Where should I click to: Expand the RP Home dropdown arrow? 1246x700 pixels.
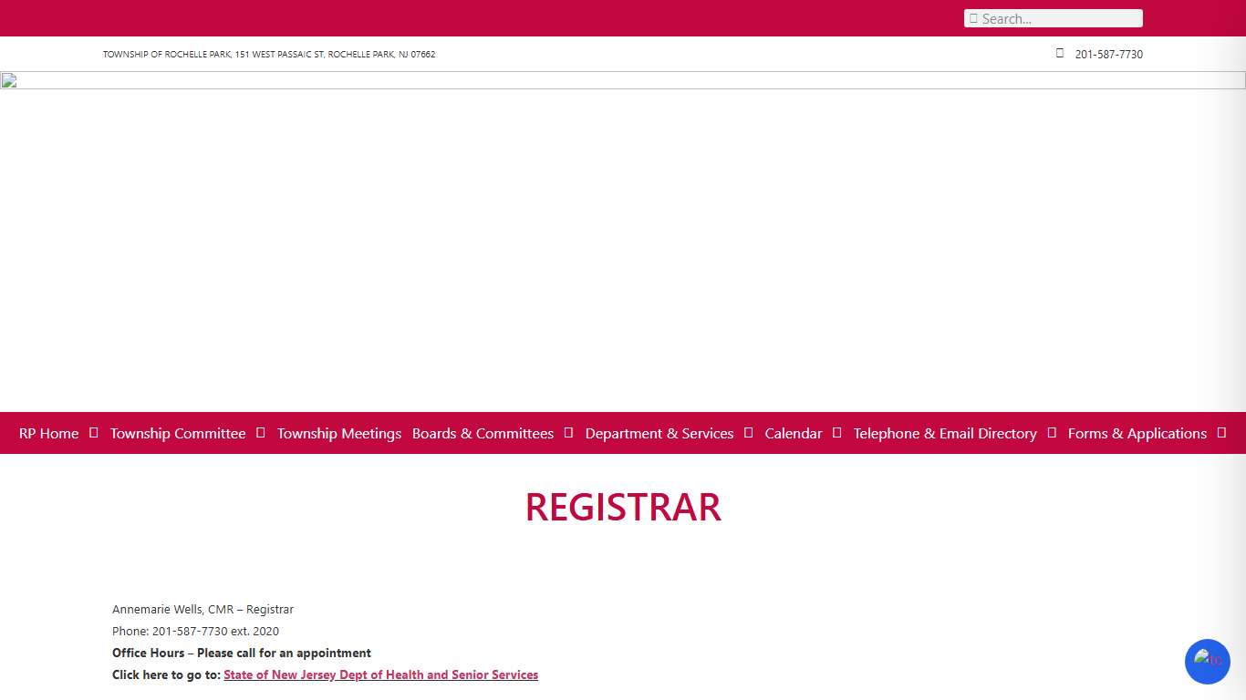[93, 433]
